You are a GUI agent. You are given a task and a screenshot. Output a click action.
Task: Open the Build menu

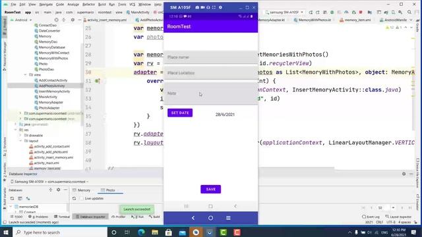[x=102, y=5]
